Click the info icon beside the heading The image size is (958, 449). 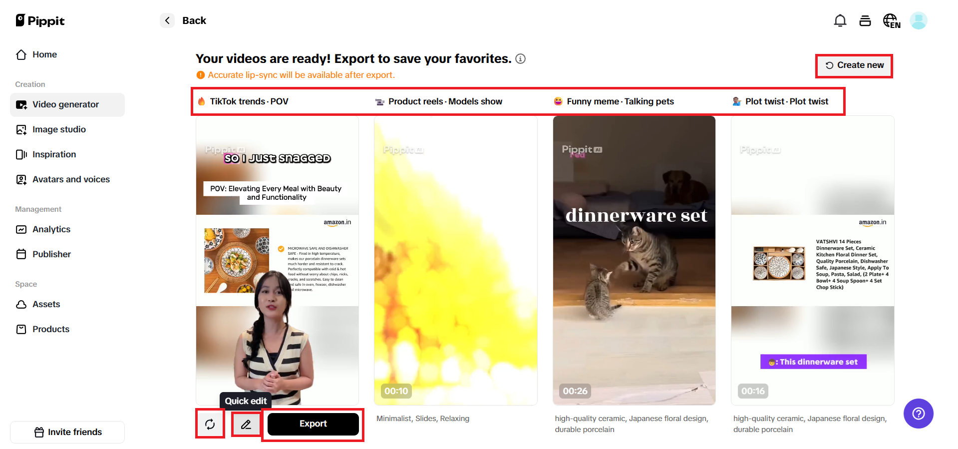point(520,59)
